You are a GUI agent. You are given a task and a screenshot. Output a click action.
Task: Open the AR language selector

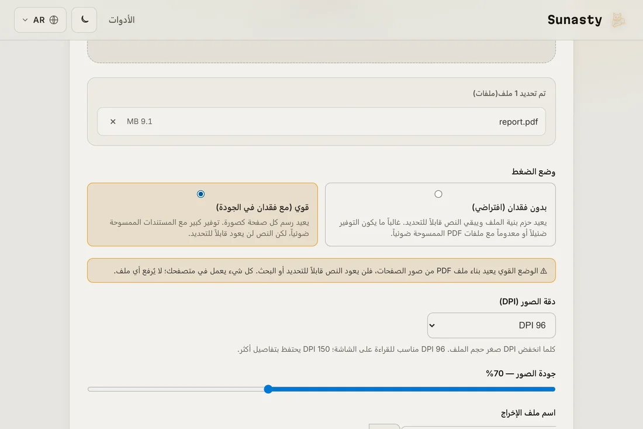(x=40, y=20)
